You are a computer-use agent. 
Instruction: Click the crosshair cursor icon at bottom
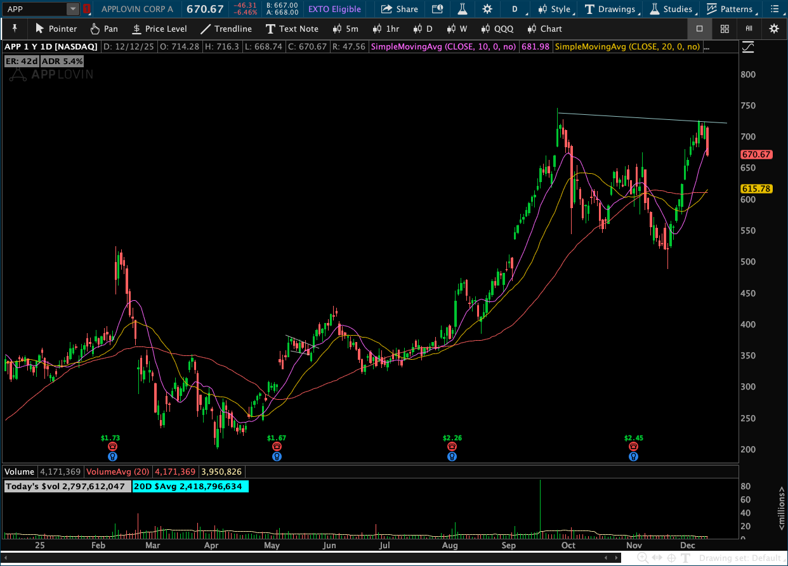[671, 558]
